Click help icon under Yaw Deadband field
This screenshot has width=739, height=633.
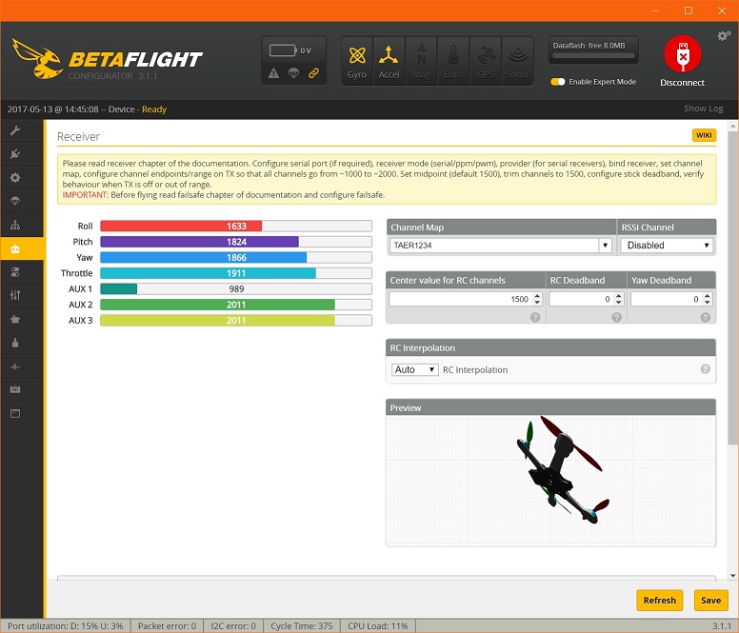[x=705, y=317]
